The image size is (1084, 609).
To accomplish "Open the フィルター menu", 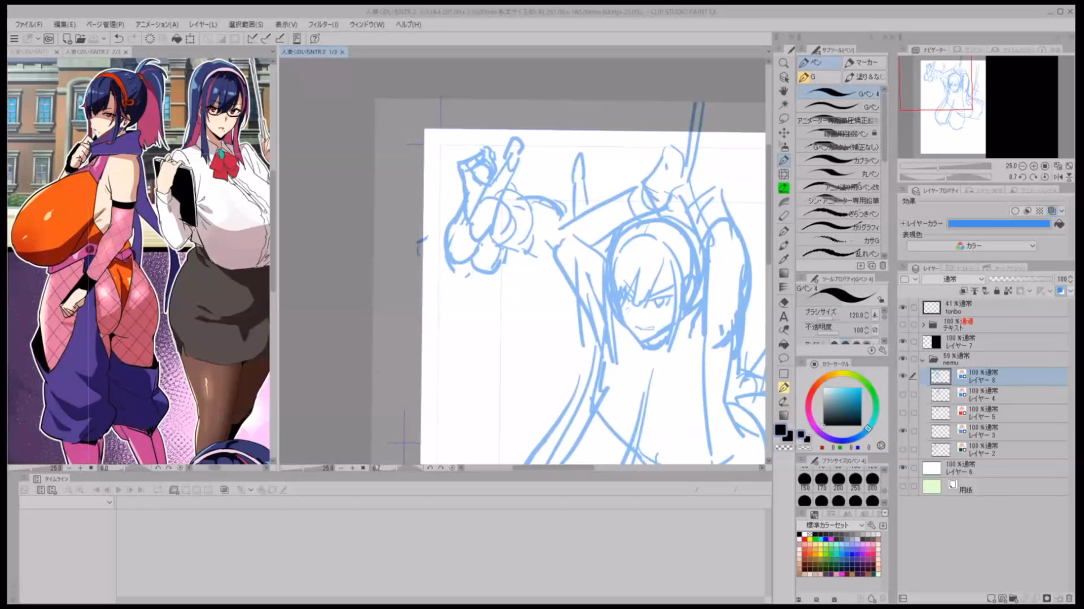I will tap(323, 24).
